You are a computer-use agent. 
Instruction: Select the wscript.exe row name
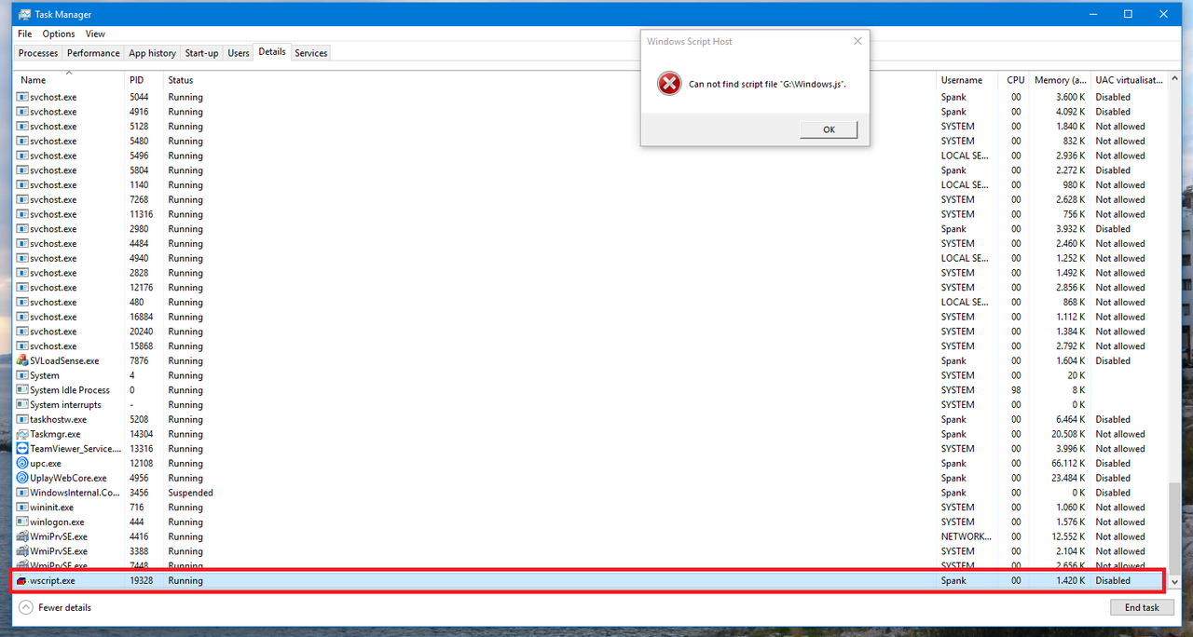pos(52,580)
